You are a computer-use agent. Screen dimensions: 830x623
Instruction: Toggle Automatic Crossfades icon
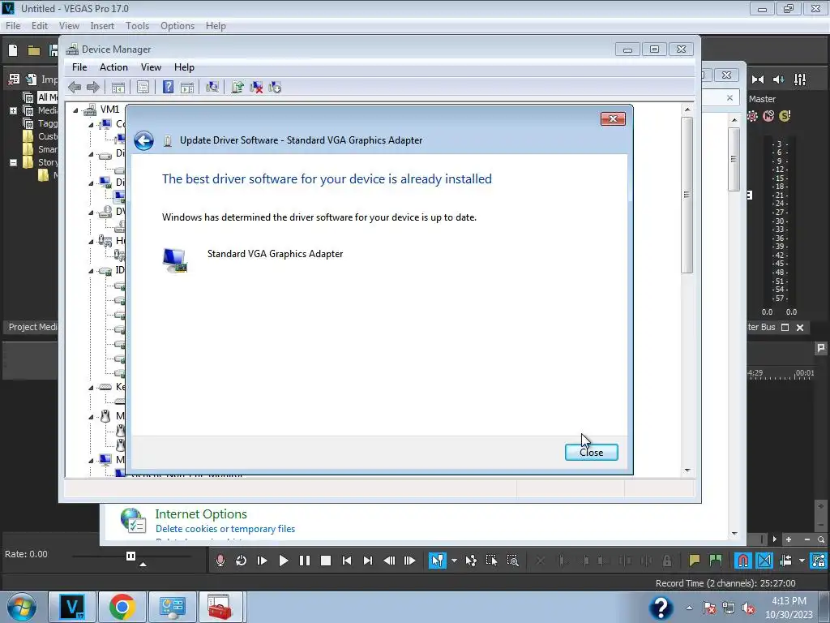[764, 561]
